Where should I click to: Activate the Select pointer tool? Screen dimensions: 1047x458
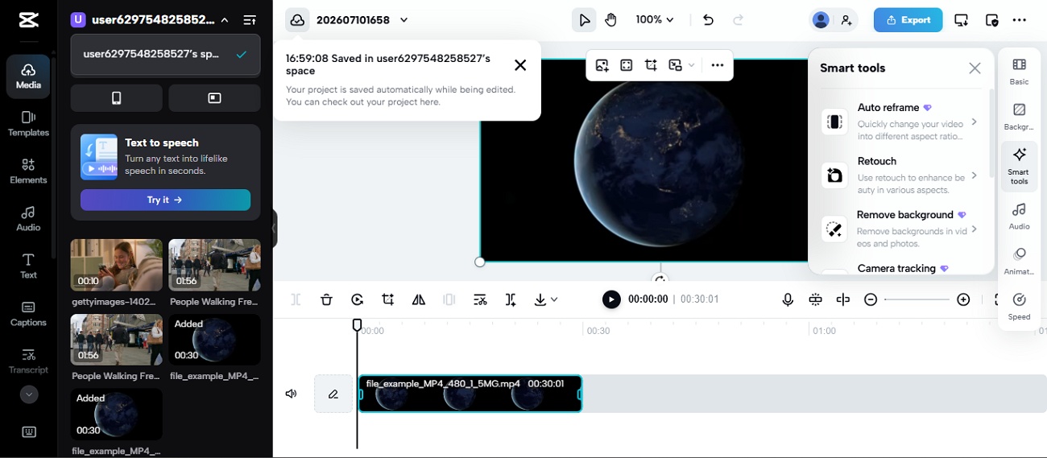click(584, 20)
